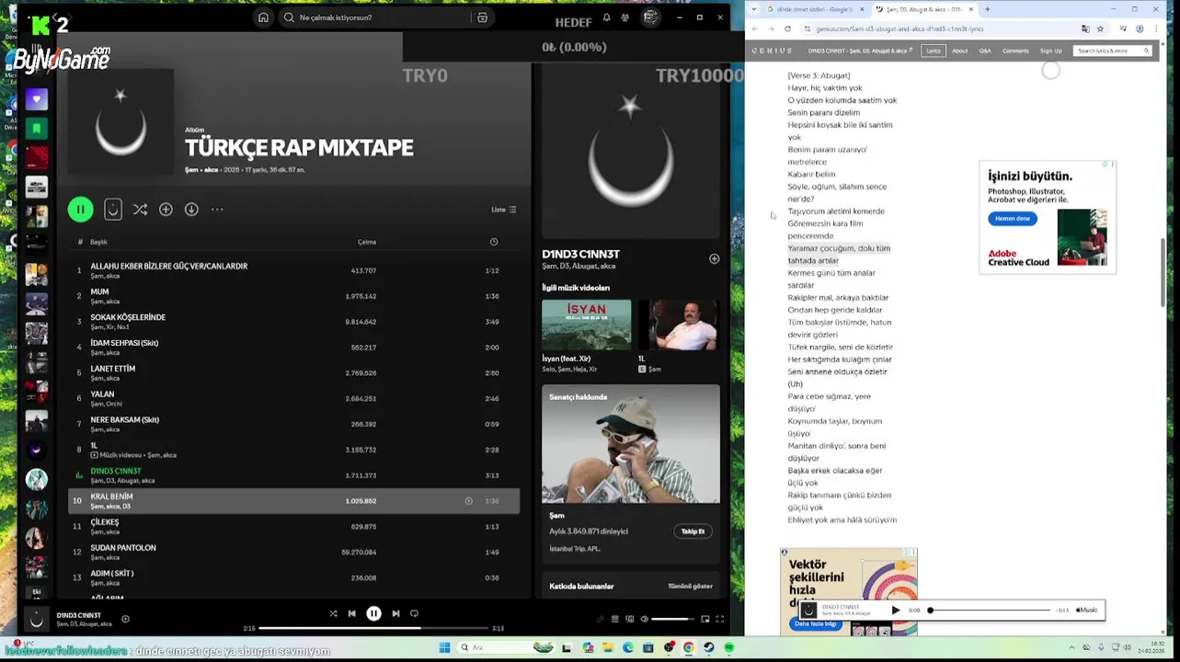Open İsyan music video thumbnail
This screenshot has width=1180, height=662.
[587, 325]
